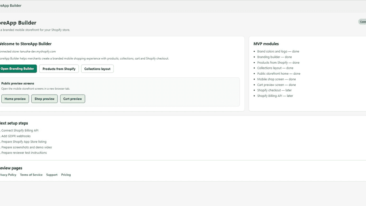The image size is (366, 206).
Task: Click the connected status badge at top right
Action: tap(362, 22)
